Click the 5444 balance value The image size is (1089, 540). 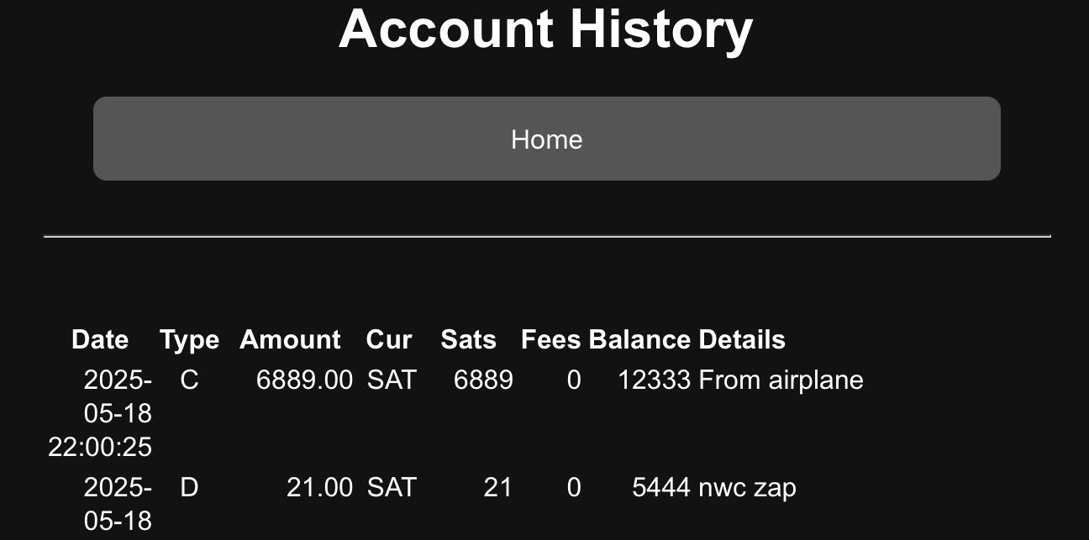click(x=660, y=487)
